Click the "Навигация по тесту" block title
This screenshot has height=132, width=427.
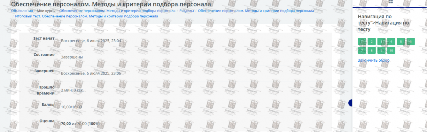[x=384, y=23]
